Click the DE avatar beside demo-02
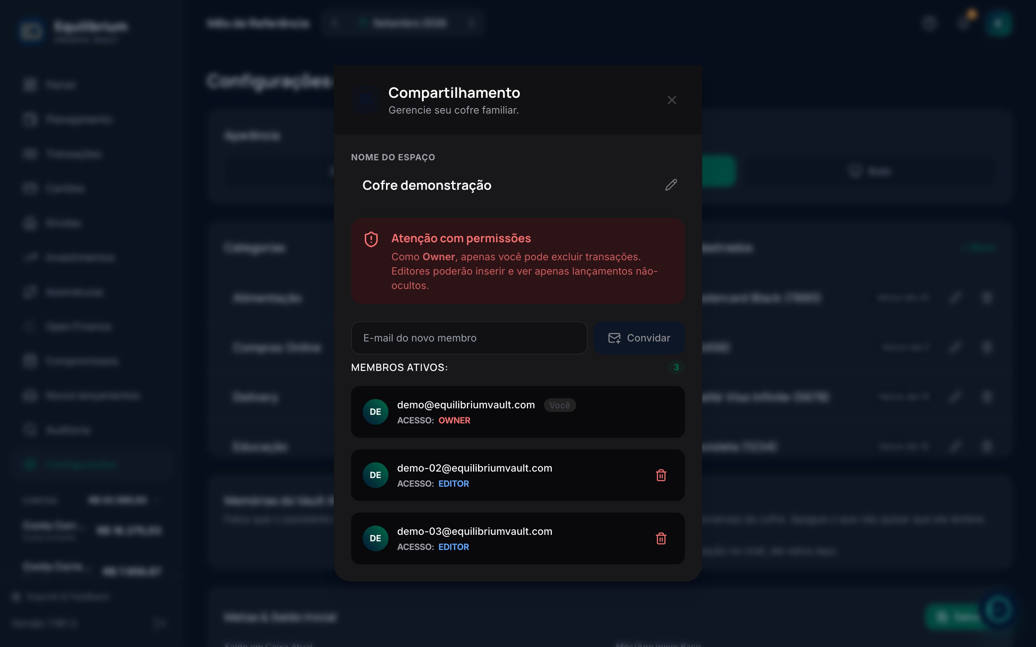Image resolution: width=1036 pixels, height=647 pixels. pyautogui.click(x=376, y=476)
